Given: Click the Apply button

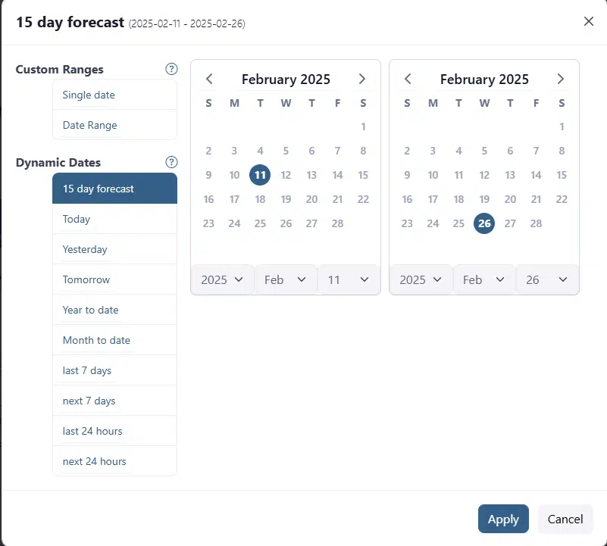Looking at the screenshot, I should click(x=503, y=519).
